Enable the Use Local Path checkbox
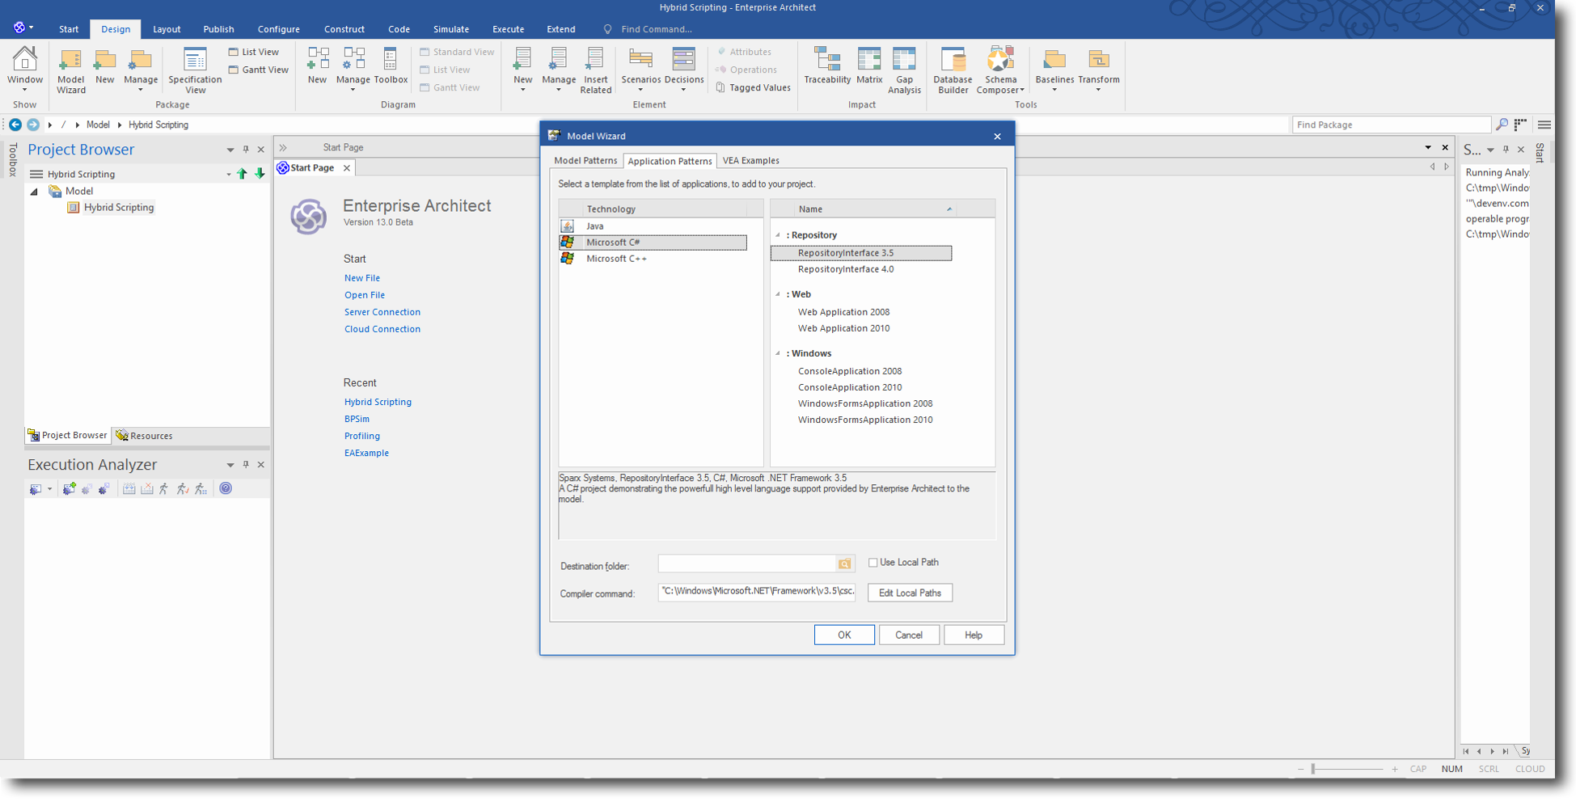This screenshot has height=802, width=1576. point(873,563)
